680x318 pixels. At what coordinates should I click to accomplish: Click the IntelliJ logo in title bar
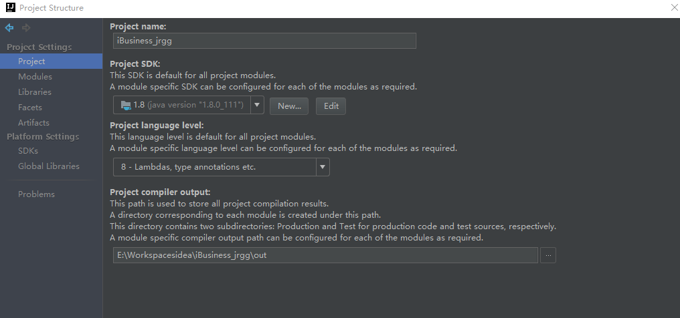click(11, 7)
